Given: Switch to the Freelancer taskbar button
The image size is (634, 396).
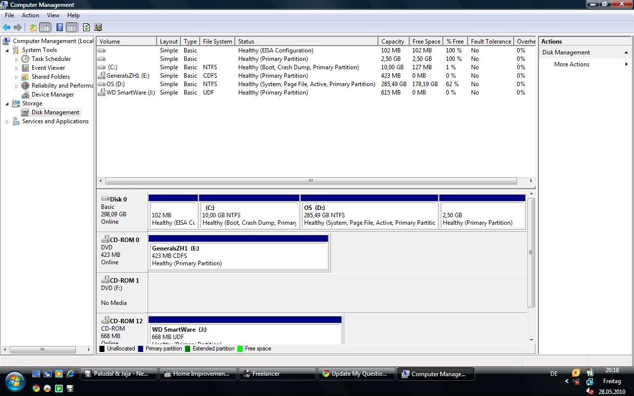Looking at the screenshot, I should pyautogui.click(x=277, y=374).
